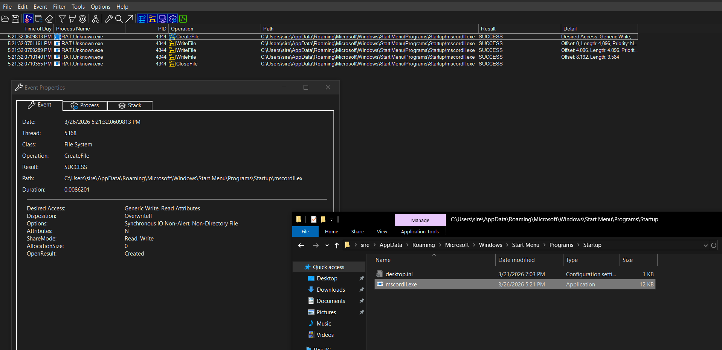Viewport: 722px width, 350px height.
Task: Open the Filter menu
Action: pos(59,6)
